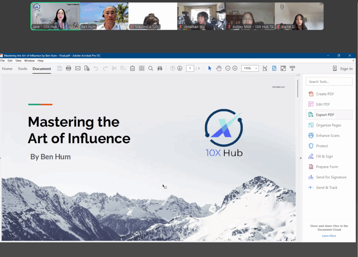
Task: Expand the left navigation pane arrow
Action: [x=1, y=158]
